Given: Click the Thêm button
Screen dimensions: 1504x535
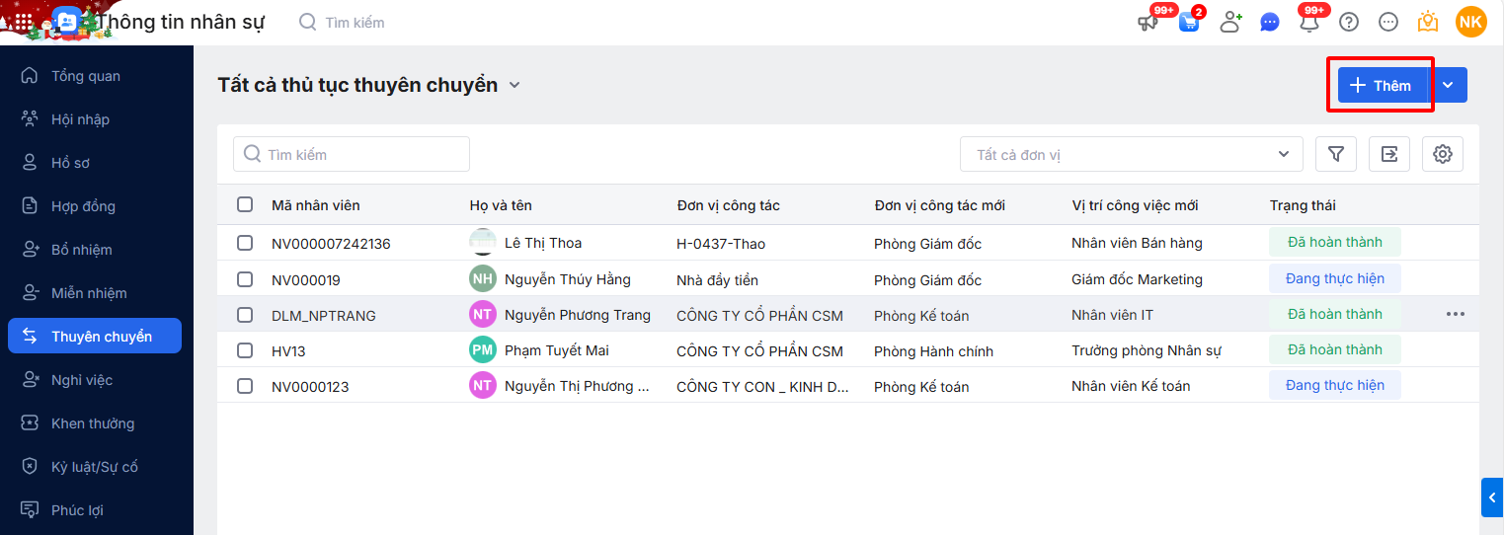Looking at the screenshot, I should tap(1381, 85).
